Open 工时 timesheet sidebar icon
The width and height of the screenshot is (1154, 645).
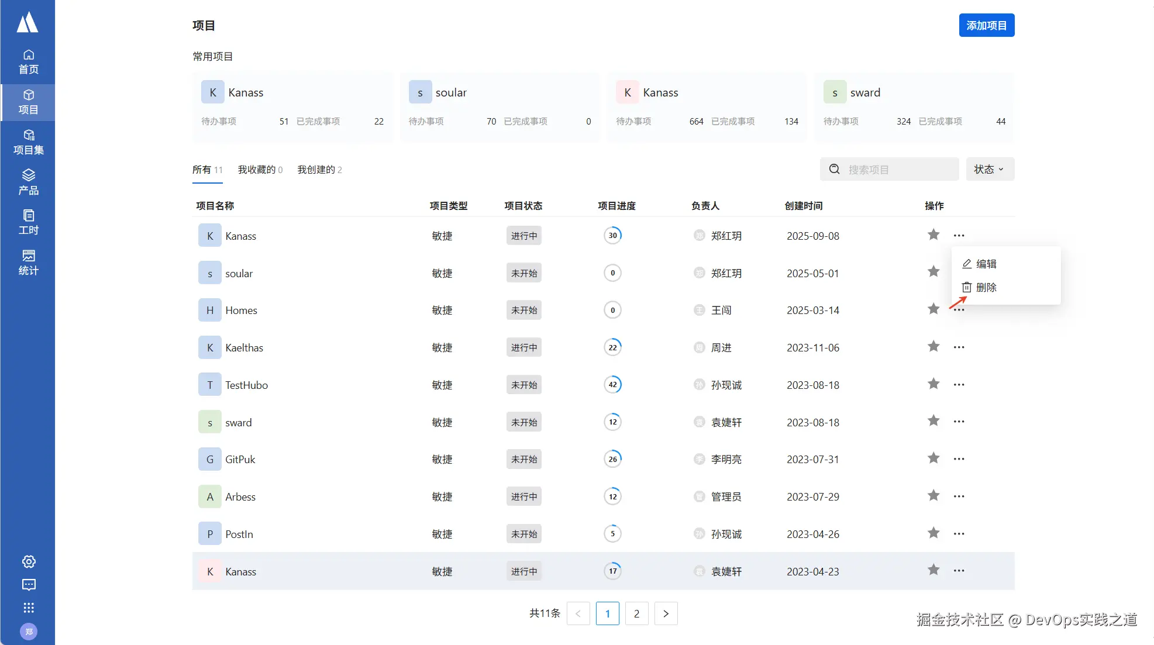(x=28, y=222)
